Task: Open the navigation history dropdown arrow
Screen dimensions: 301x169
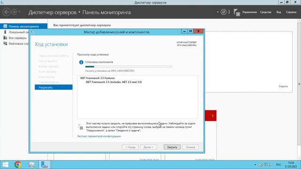Action: tap(19, 12)
